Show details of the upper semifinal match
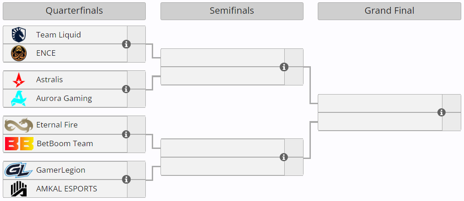464x201 pixels. (x=284, y=67)
